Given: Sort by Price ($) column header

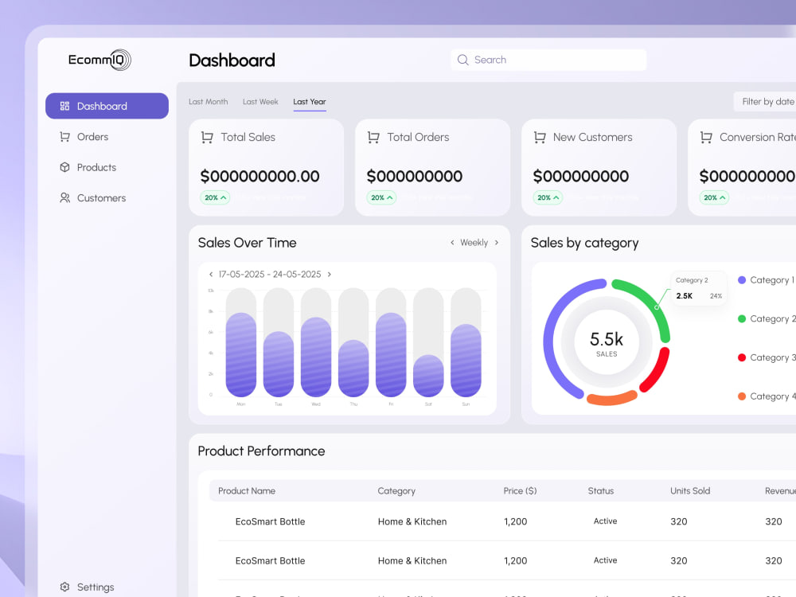Looking at the screenshot, I should 520,491.
